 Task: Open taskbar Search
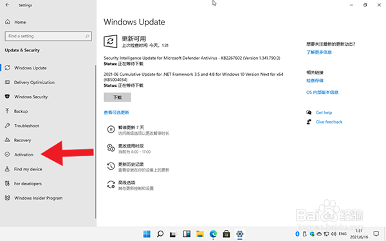pos(160,234)
